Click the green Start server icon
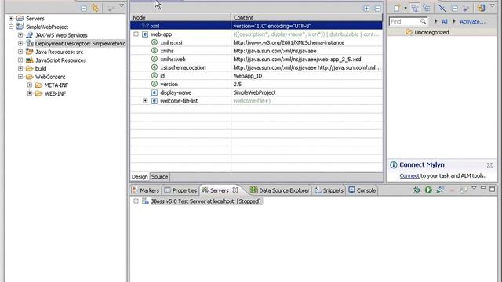 point(428,190)
